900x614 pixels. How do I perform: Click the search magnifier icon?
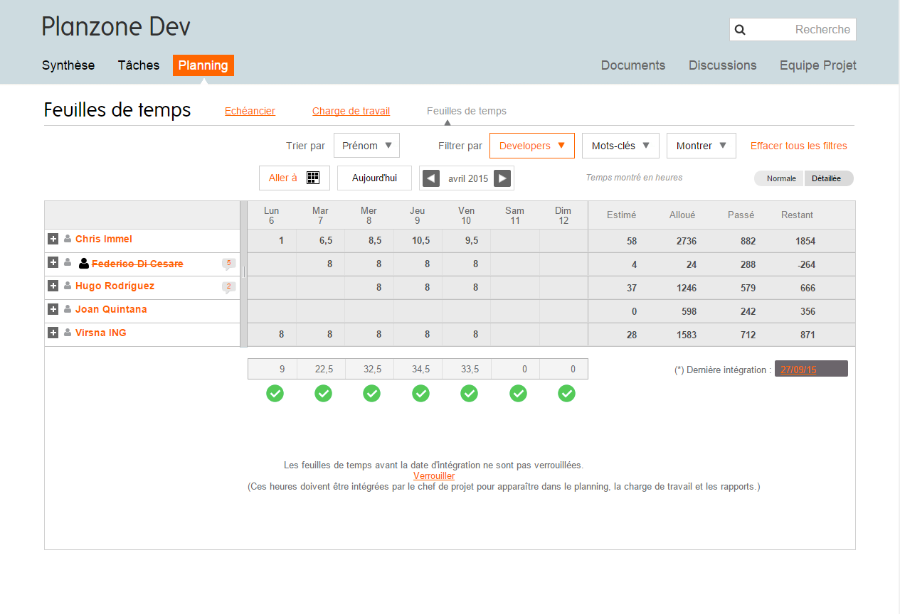pyautogui.click(x=740, y=30)
